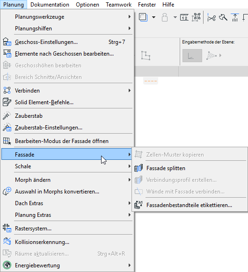The width and height of the screenshot is (248, 272).
Task: Click the scissors split toolbar icon
Action: [212, 17]
